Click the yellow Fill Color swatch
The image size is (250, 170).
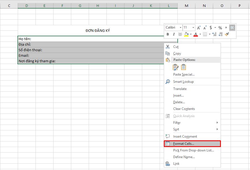click(x=186, y=35)
